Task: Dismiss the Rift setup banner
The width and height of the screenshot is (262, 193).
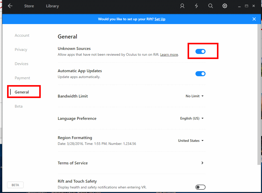Action: [254, 19]
